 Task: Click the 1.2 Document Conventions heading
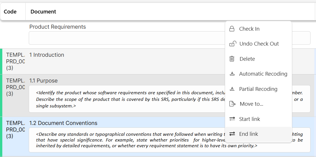[x=63, y=123]
